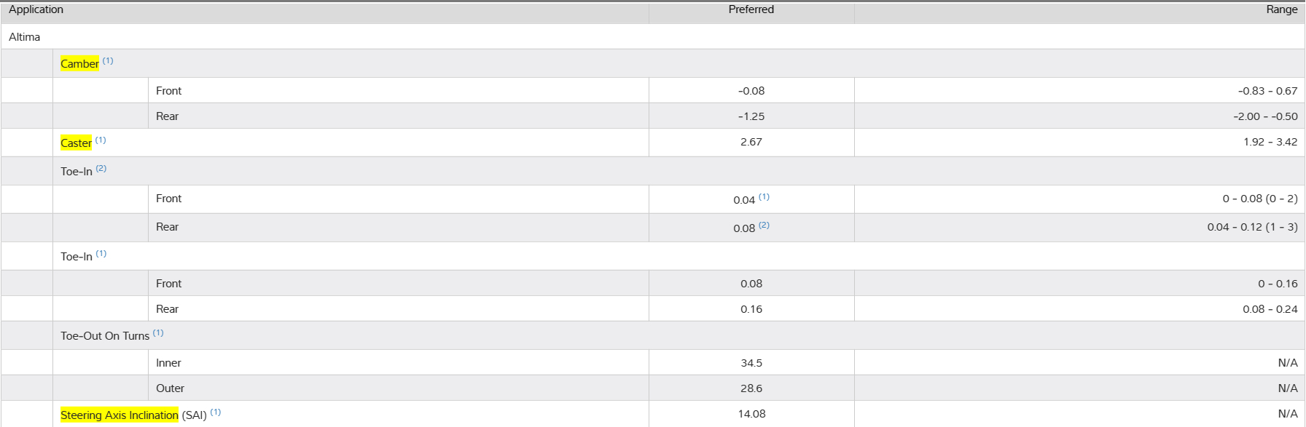Select the highlighted Camber label
This screenshot has width=1306, height=427.
[79, 64]
